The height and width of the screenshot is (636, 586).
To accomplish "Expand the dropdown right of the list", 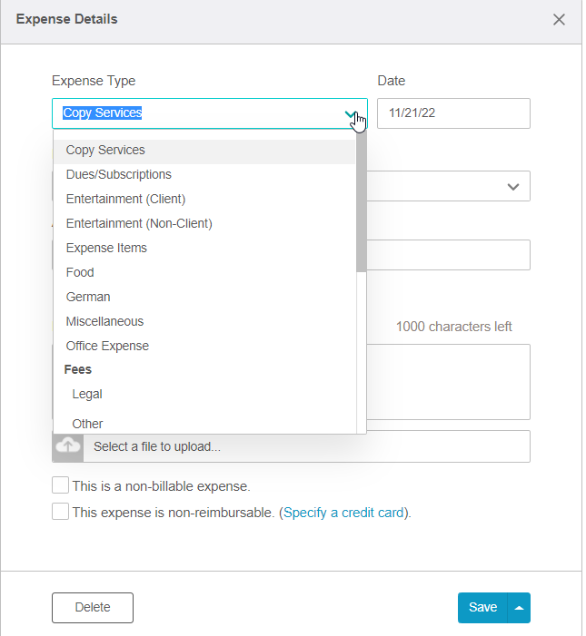I will pyautogui.click(x=513, y=187).
